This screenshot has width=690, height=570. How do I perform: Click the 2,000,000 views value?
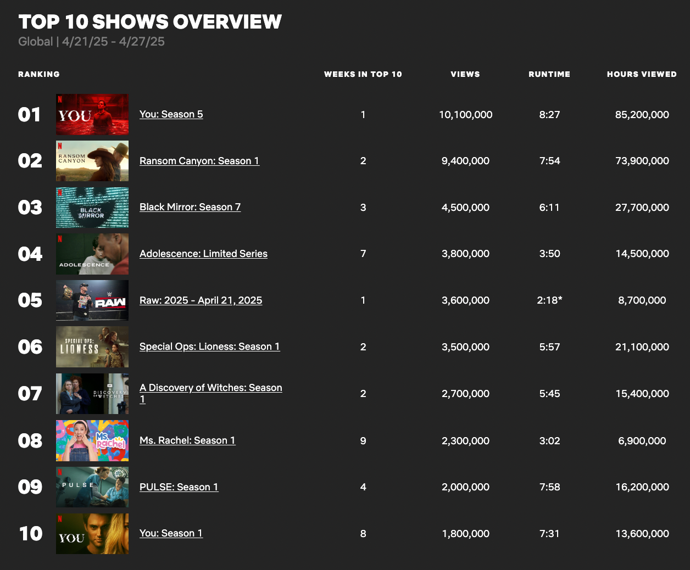coord(466,487)
